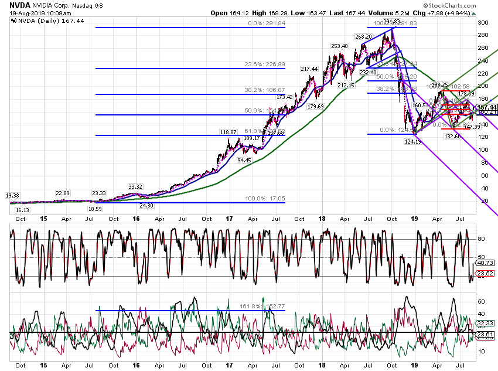Click the 32.33 green indicator value tag

click(x=485, y=324)
